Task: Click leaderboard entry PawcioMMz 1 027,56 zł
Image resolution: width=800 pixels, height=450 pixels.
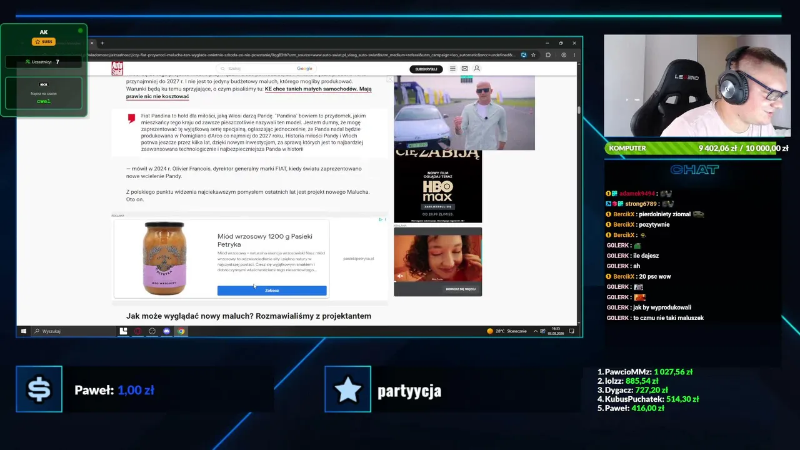Action: tap(645, 372)
